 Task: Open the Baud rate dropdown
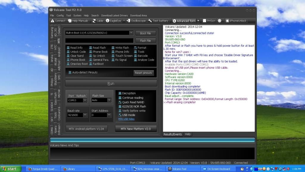[x=85, y=115]
